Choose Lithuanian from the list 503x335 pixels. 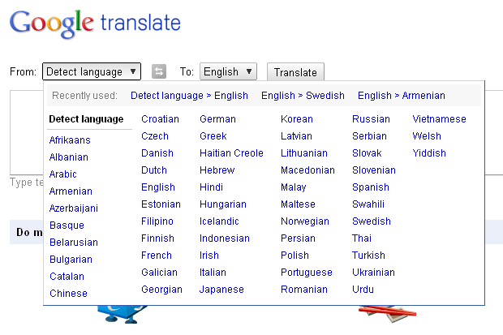[304, 153]
